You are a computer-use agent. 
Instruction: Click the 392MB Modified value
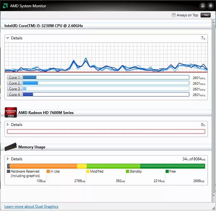point(120,181)
